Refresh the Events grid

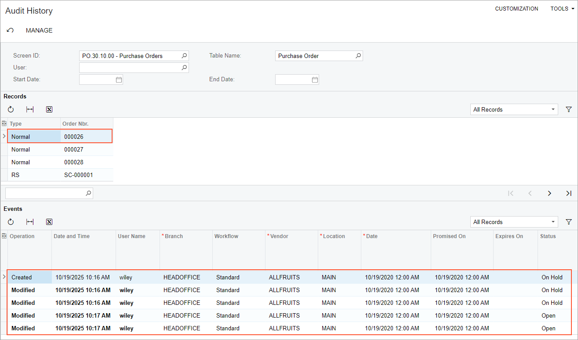coord(11,222)
